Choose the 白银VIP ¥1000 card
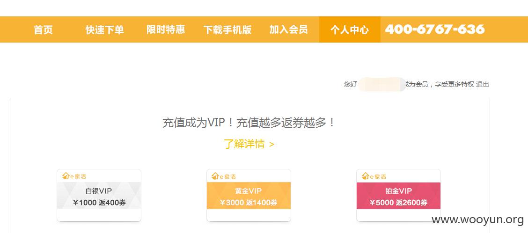 pos(99,195)
